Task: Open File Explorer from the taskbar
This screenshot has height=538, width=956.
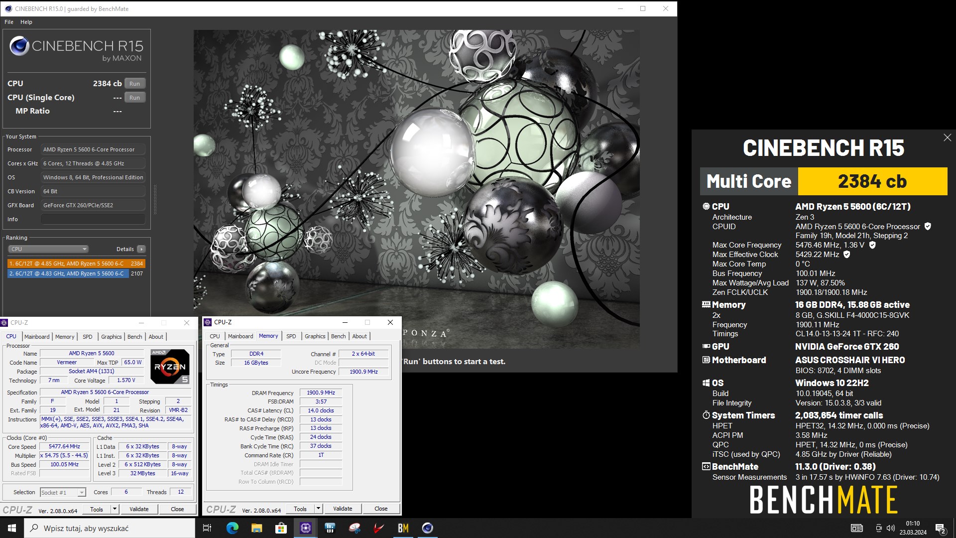Action: [256, 528]
